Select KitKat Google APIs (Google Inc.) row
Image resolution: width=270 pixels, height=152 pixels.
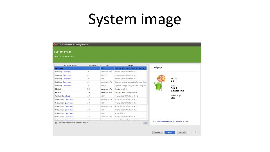coord(101,93)
